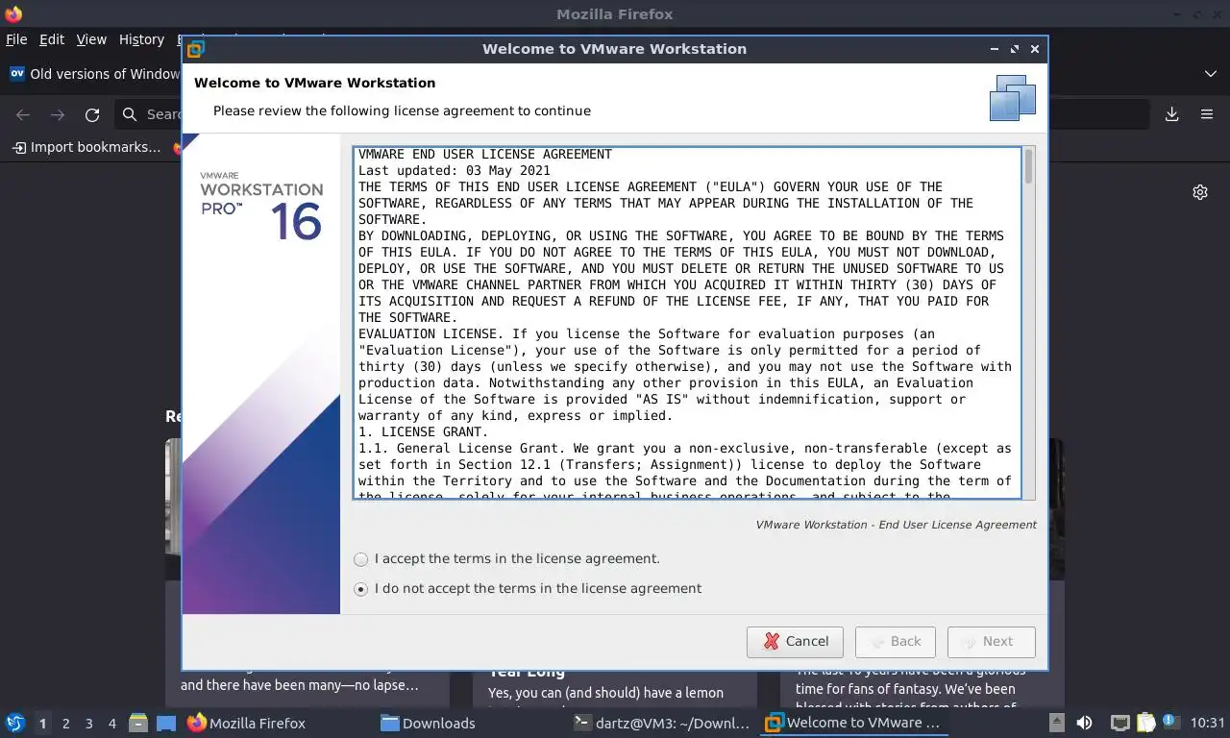This screenshot has width=1230, height=738.
Task: Reload the page in Firefox
Action: (x=92, y=114)
